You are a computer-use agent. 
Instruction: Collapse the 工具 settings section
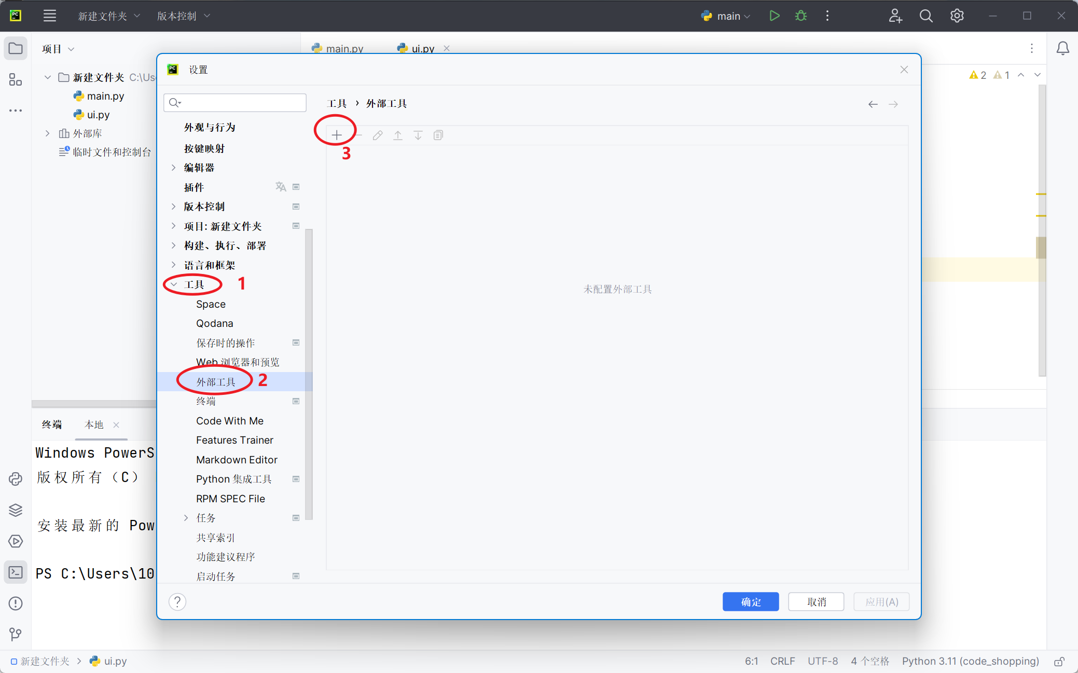pos(173,284)
